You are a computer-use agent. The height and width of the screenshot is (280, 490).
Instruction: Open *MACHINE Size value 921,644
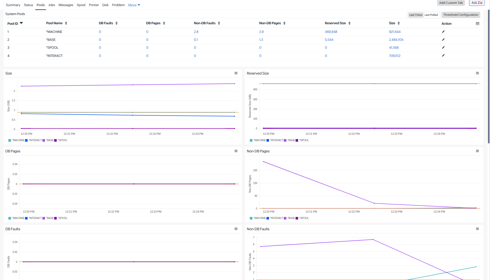[395, 32]
